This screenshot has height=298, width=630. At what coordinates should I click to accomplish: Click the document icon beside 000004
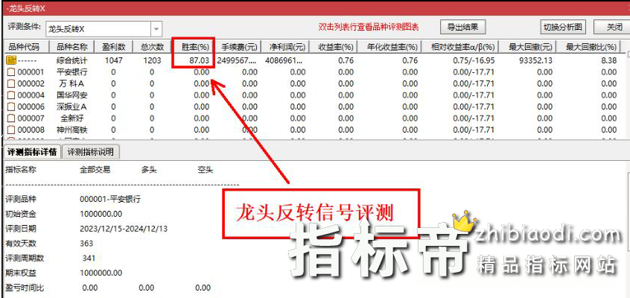pos(12,95)
